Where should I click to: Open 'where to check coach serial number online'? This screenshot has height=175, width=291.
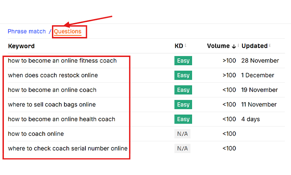[x=68, y=148]
